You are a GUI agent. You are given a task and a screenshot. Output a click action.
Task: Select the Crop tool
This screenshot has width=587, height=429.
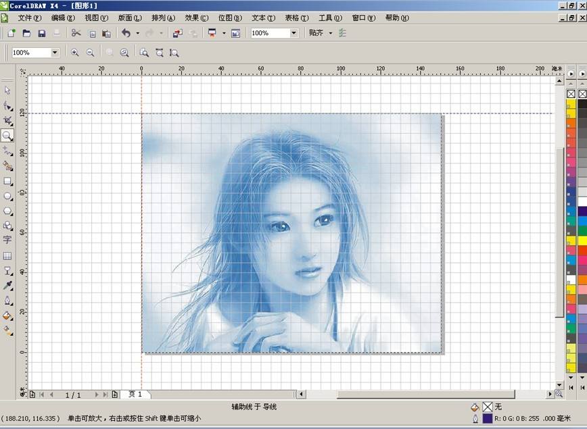7,120
